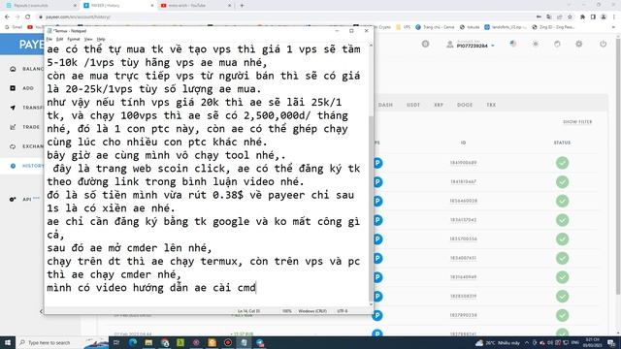Viewport: 621px width, 349px height.
Task: Select the DOGE currency tab
Action: tap(465, 105)
